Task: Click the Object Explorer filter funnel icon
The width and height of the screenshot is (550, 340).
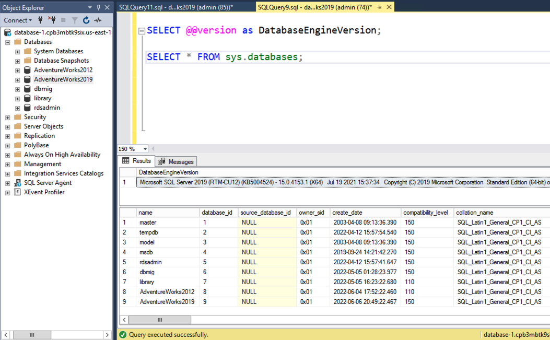Action: coord(75,20)
